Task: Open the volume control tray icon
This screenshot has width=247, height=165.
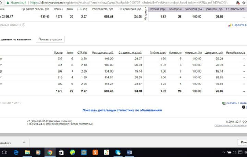Action: (x=234, y=152)
